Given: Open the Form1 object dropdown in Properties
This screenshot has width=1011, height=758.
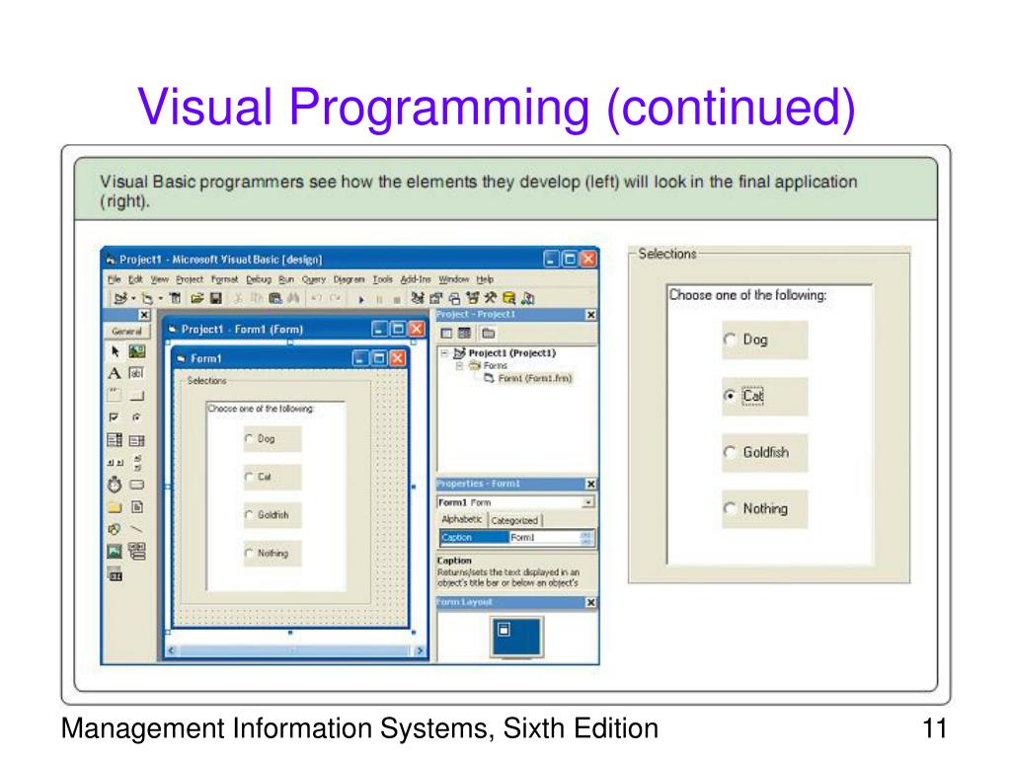Looking at the screenshot, I should coord(588,502).
